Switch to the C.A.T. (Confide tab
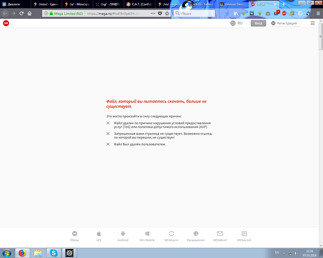Viewport: 323px width, 258px height. coord(140,4)
